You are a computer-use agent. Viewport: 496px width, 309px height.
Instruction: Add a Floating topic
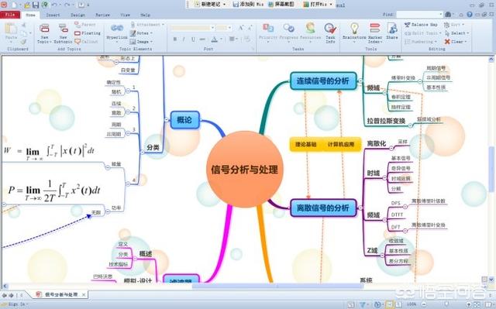coord(88,33)
